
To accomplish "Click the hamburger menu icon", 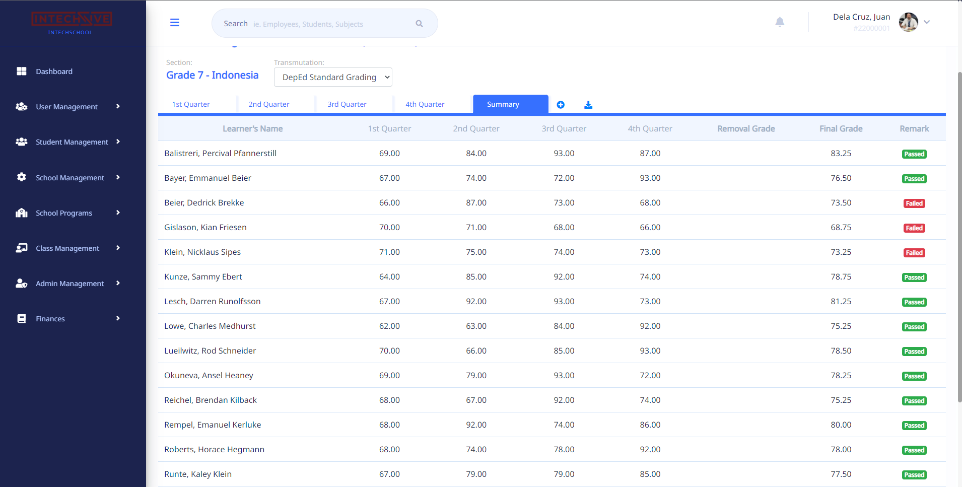I will pyautogui.click(x=175, y=23).
